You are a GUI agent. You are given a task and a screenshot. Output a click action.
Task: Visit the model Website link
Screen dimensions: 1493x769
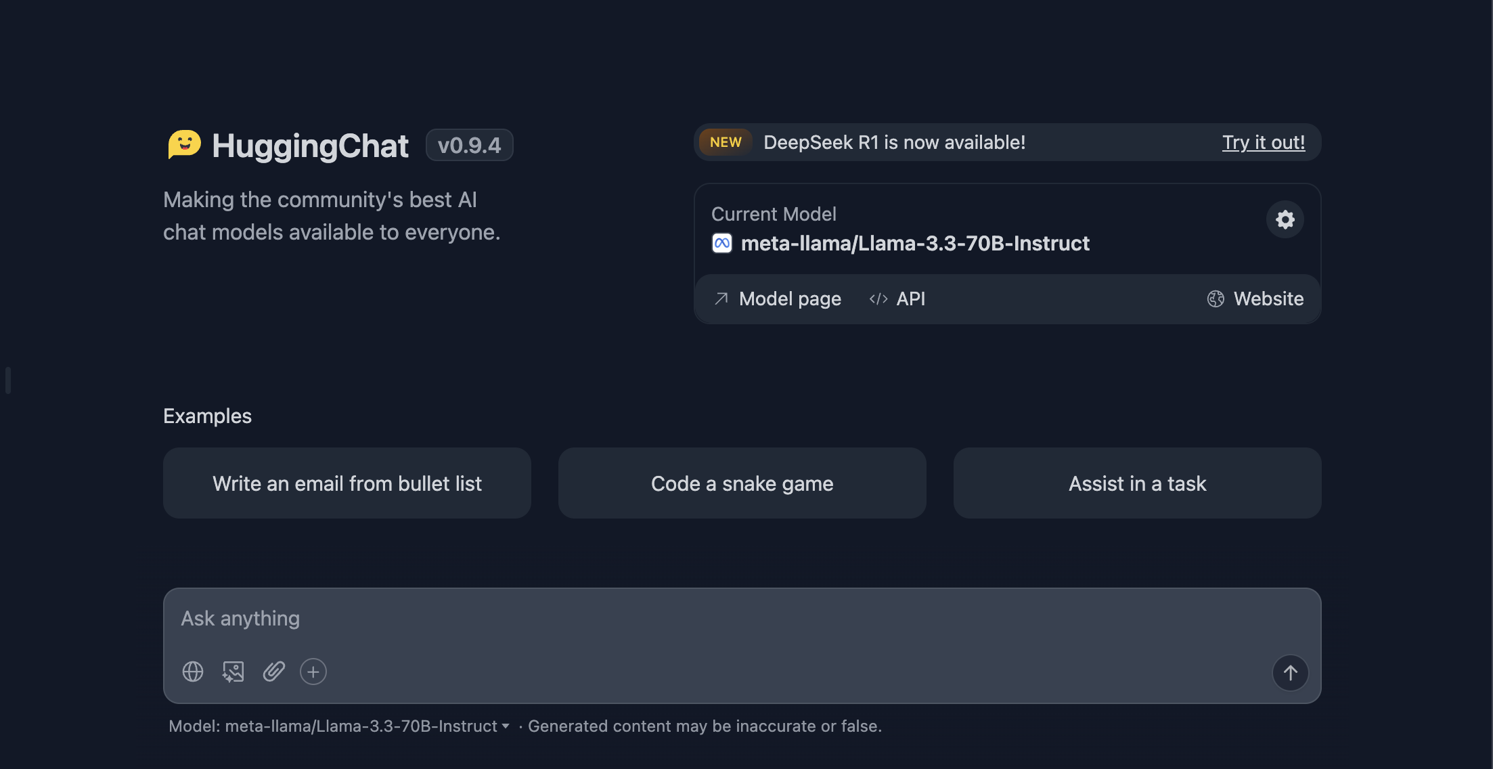point(1255,299)
